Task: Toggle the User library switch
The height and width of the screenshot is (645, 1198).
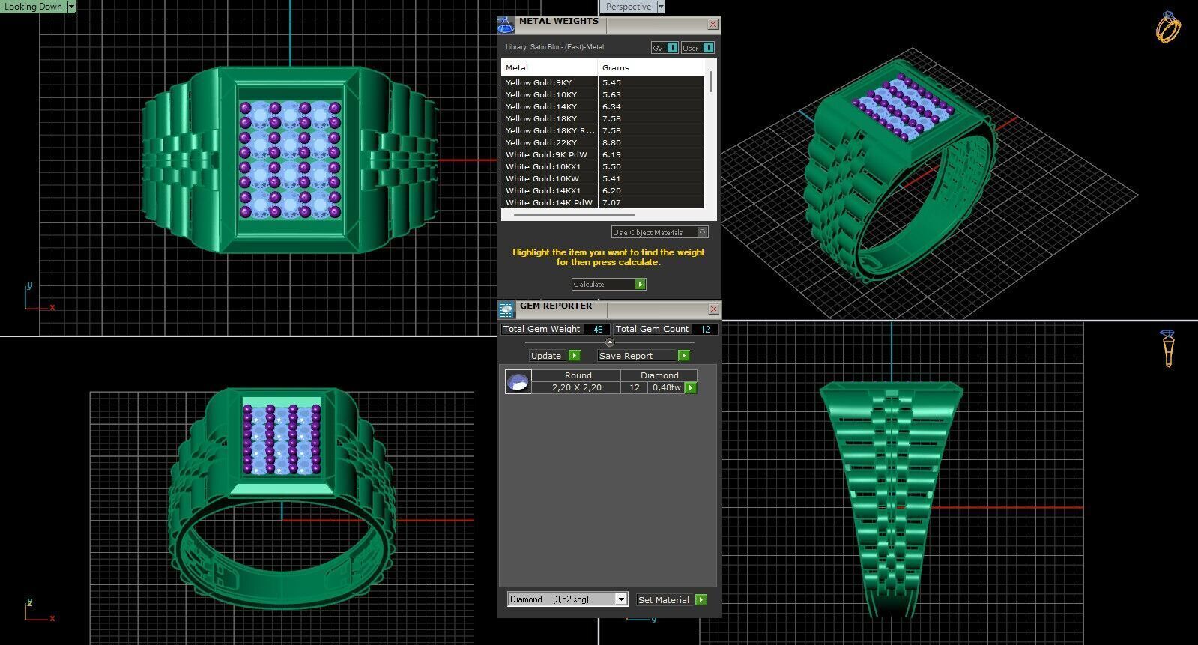Action: point(698,48)
